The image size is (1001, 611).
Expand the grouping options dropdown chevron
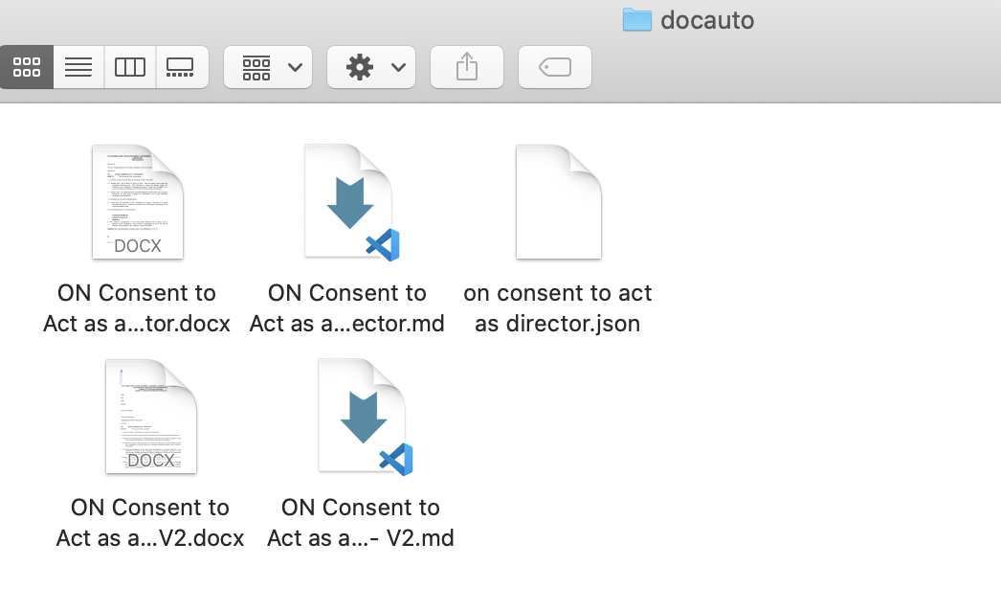(295, 67)
